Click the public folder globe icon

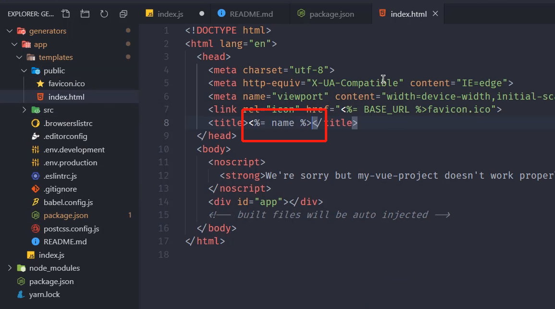point(36,70)
